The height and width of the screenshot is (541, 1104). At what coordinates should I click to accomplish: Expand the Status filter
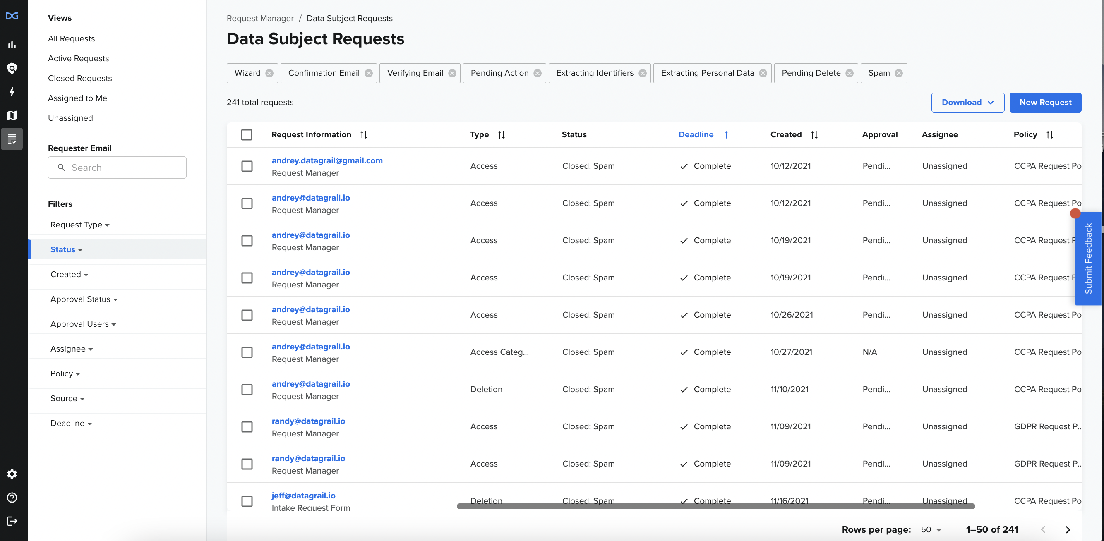point(67,250)
